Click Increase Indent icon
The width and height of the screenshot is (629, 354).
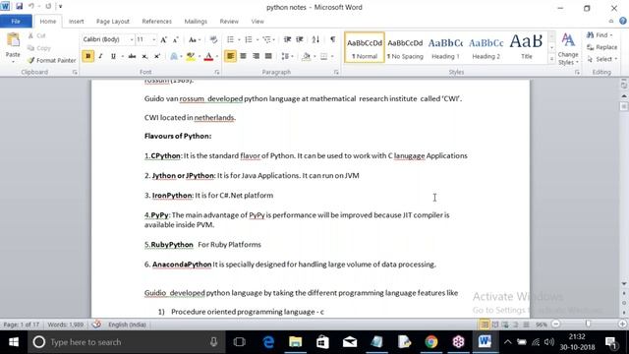pyautogui.click(x=300, y=39)
